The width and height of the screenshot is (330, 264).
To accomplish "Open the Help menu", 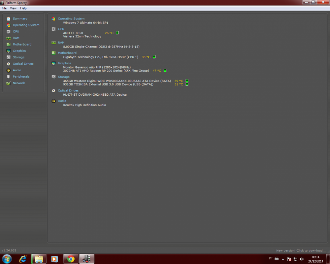I will pyautogui.click(x=23, y=8).
